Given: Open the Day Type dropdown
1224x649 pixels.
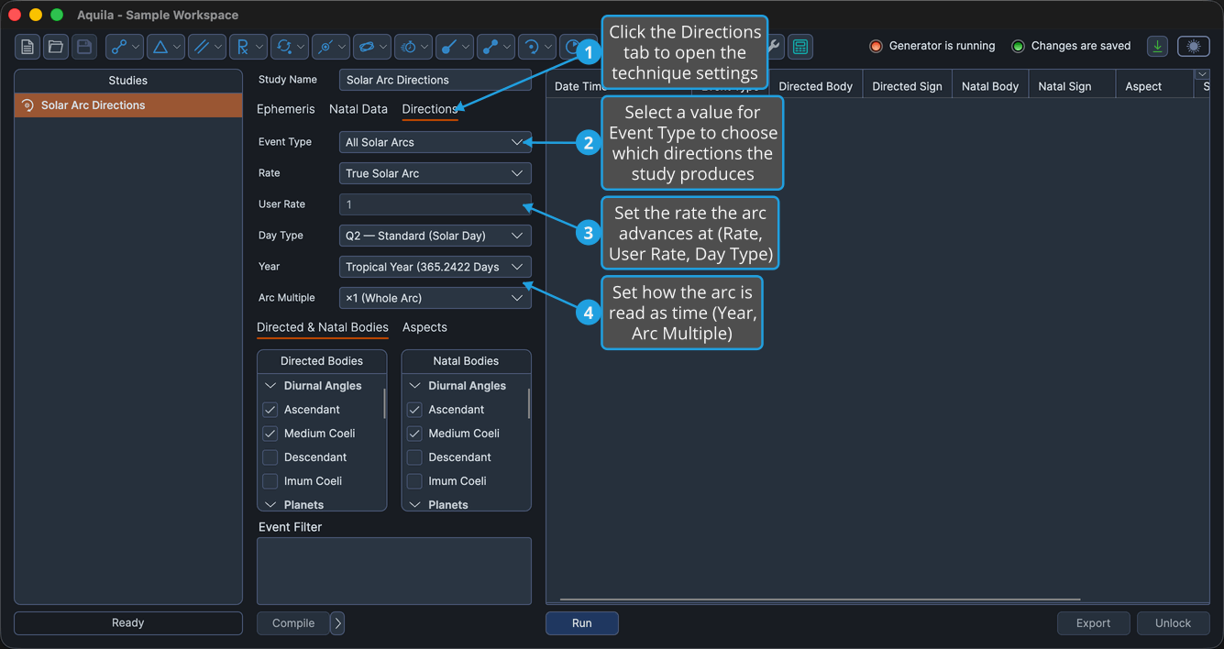Looking at the screenshot, I should pos(435,236).
